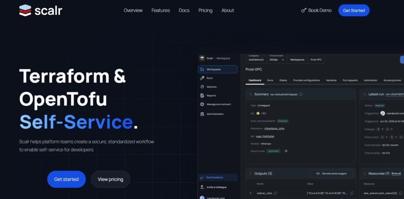Click the triggered-by user avatar

pos(383,113)
